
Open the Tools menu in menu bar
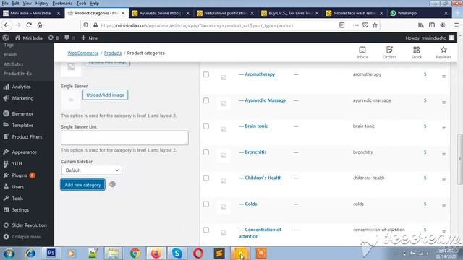pos(81,3)
